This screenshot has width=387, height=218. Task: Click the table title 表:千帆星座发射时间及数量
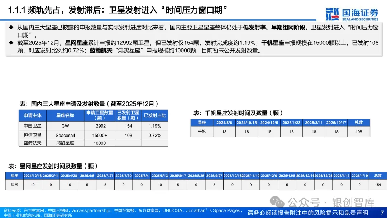[238, 113]
